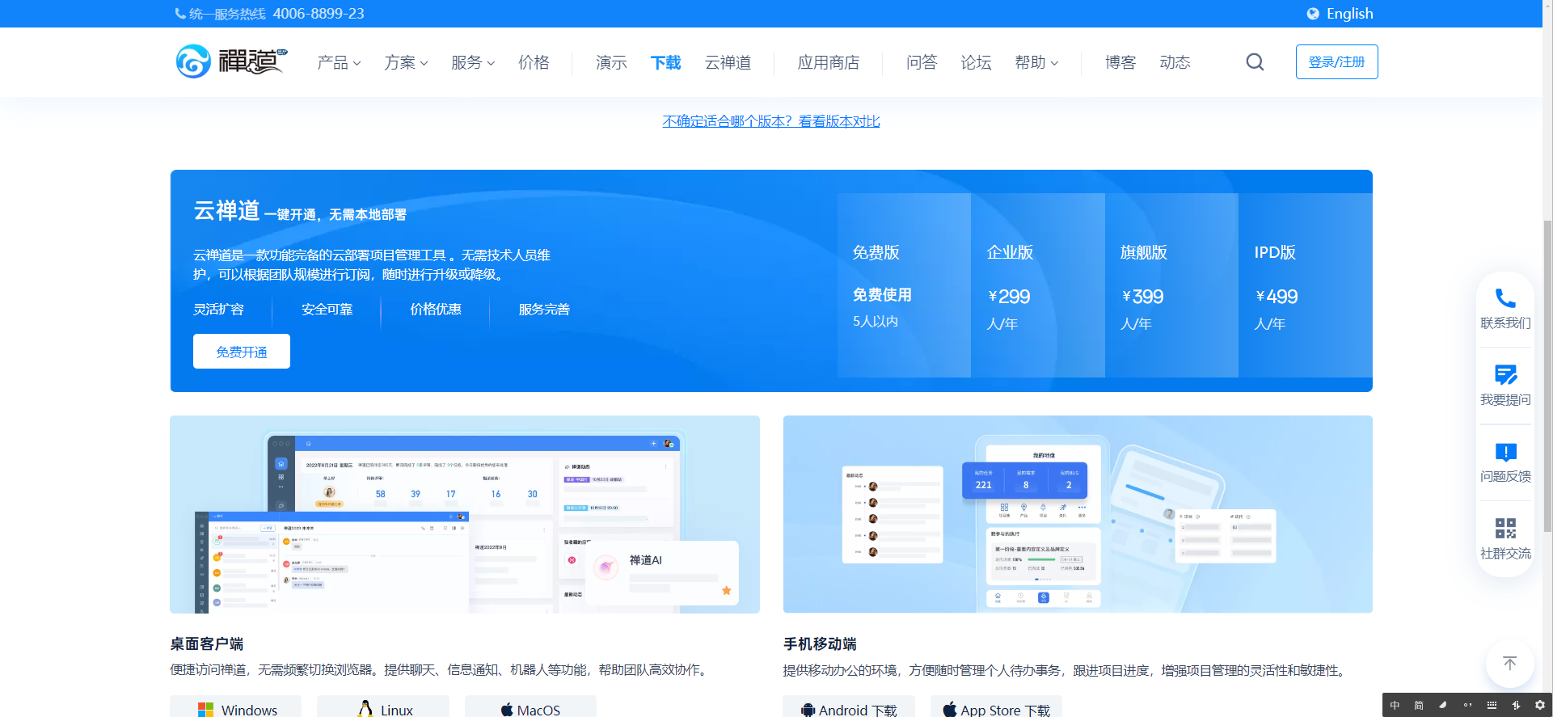The image size is (1553, 717).
Task: Open IME settings gear
Action: [1540, 706]
